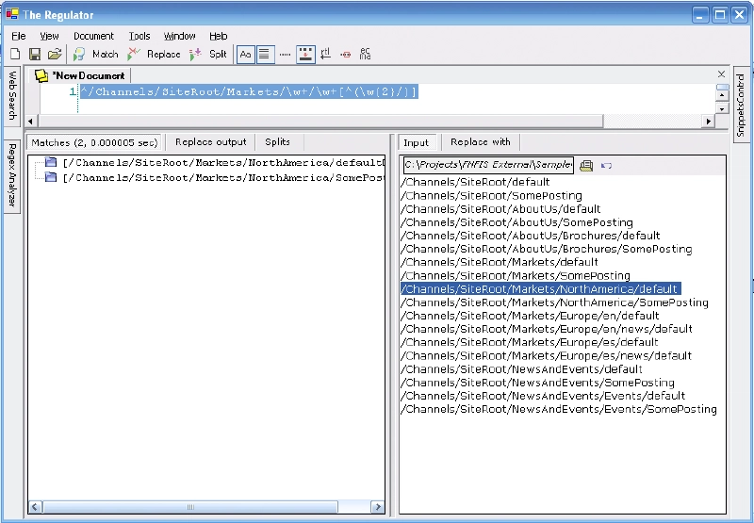Click the Open folder icon

pos(55,55)
